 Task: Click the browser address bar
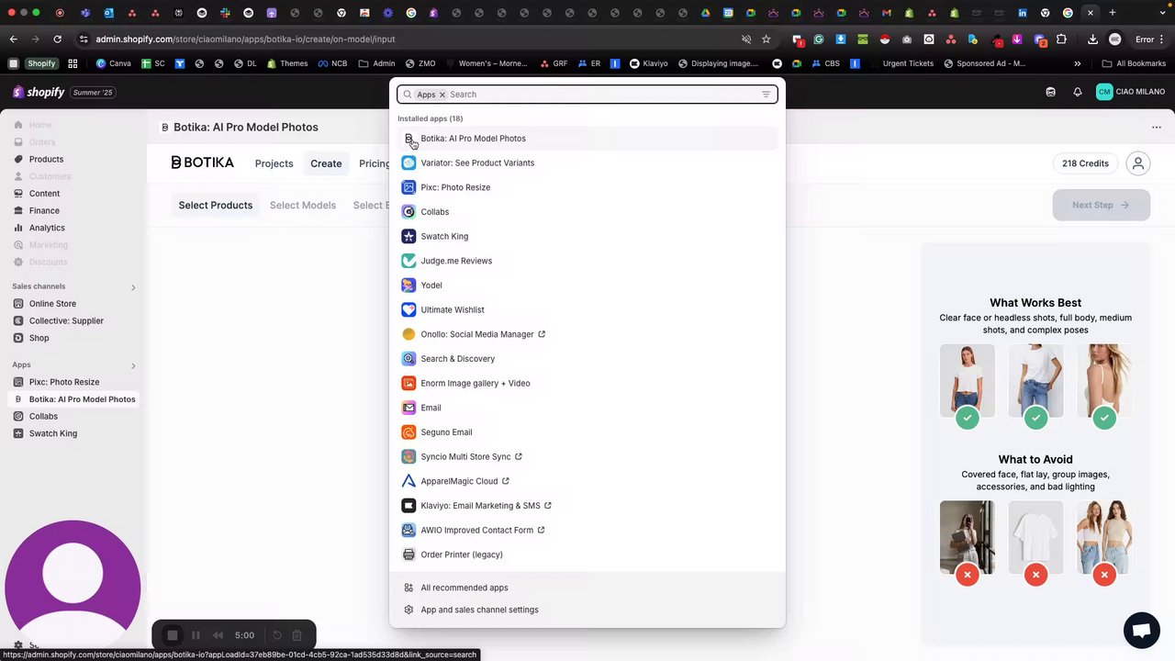tap(413, 39)
